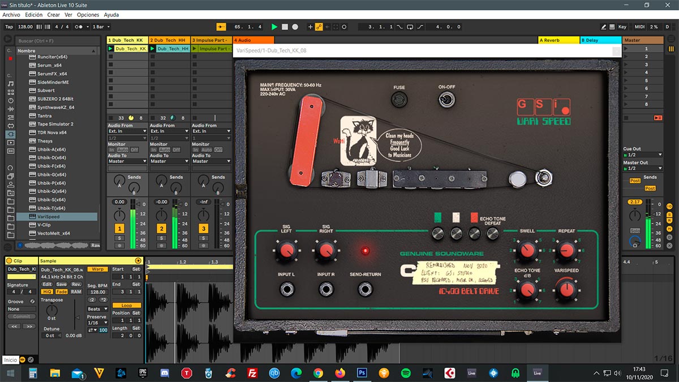Click the browser search field Buscar
679x382 pixels.
click(x=57, y=41)
